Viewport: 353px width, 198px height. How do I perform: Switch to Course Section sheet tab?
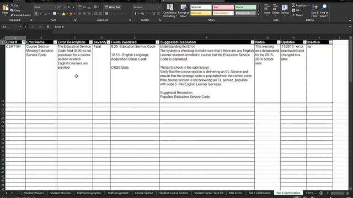144,193
